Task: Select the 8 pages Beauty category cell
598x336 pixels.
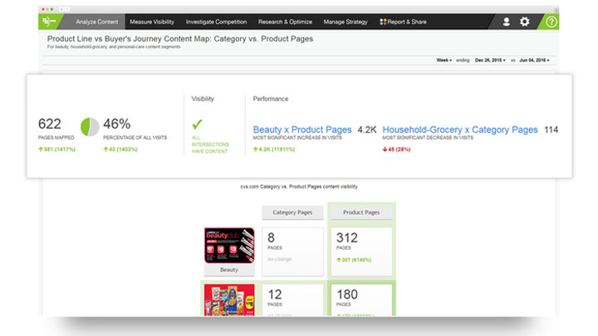Action: point(292,251)
